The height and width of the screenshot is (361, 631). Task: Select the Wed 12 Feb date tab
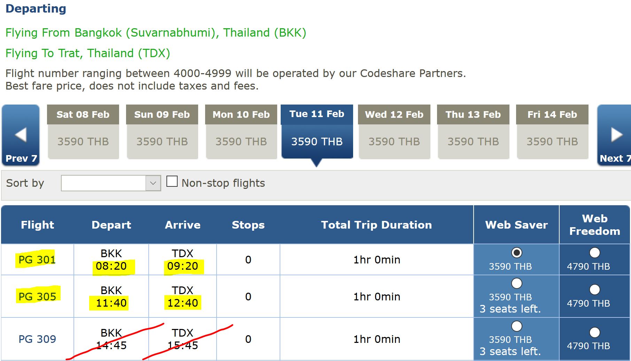394,132
